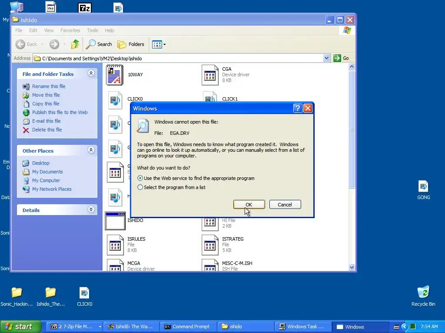Confirm the dialog with OK
445x333 pixels.
[249, 205]
